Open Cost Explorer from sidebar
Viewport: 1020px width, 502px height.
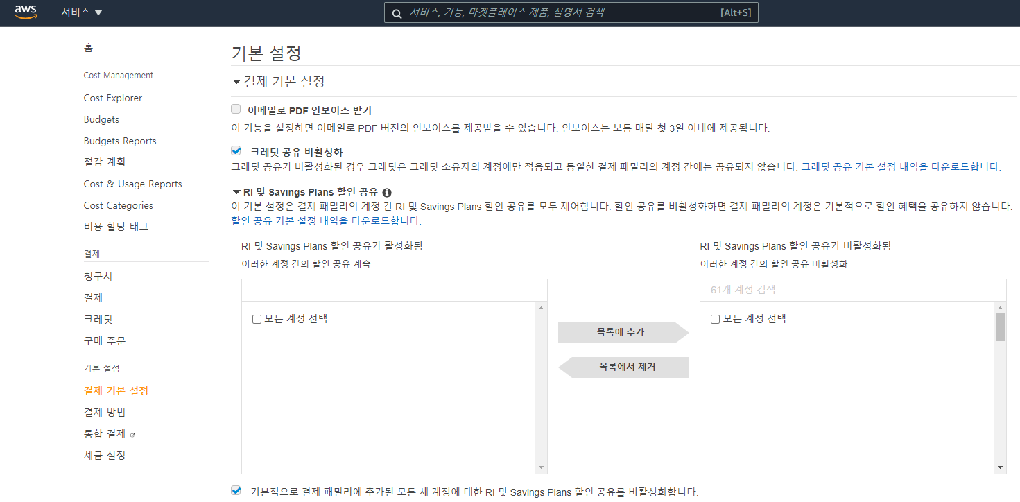tap(113, 98)
